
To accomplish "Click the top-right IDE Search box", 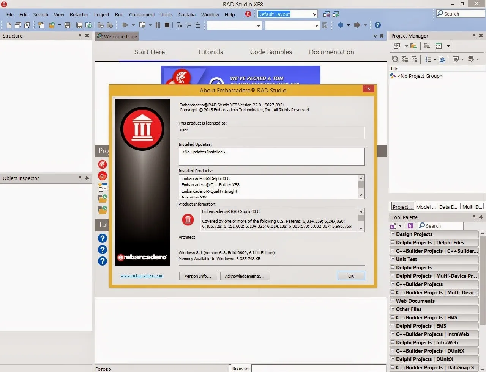I will pyautogui.click(x=460, y=14).
